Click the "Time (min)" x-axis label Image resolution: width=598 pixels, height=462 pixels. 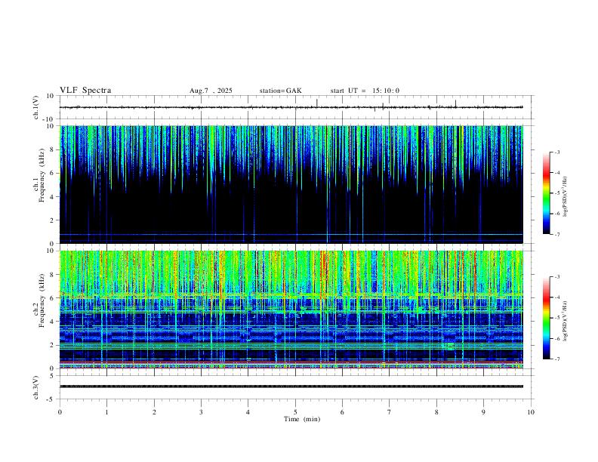(x=302, y=419)
